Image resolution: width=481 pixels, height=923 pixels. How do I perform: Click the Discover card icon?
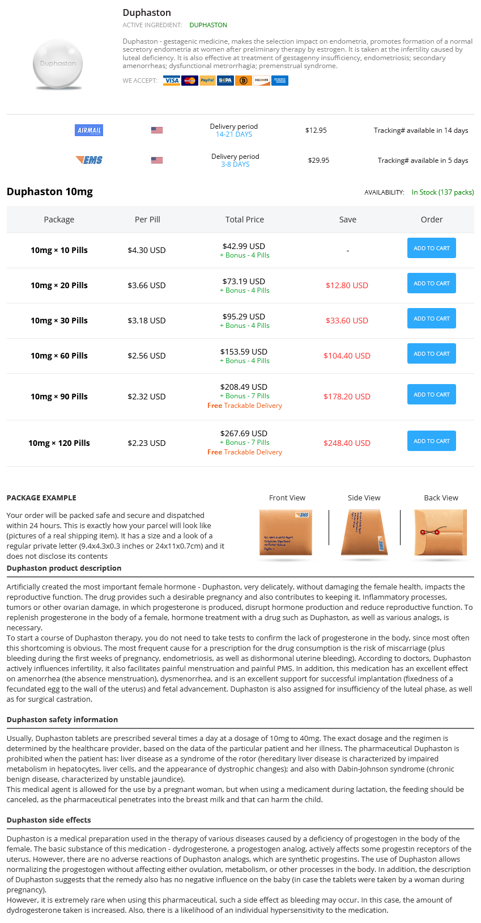(262, 81)
